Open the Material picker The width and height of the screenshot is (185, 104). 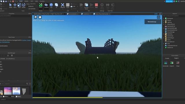pos(62,5)
